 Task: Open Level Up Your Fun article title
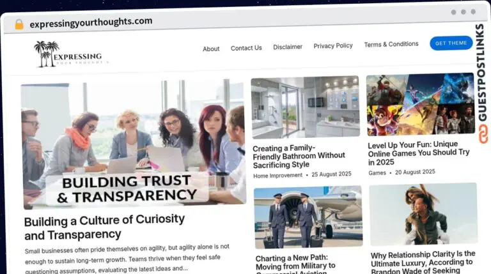pyautogui.click(x=418, y=153)
